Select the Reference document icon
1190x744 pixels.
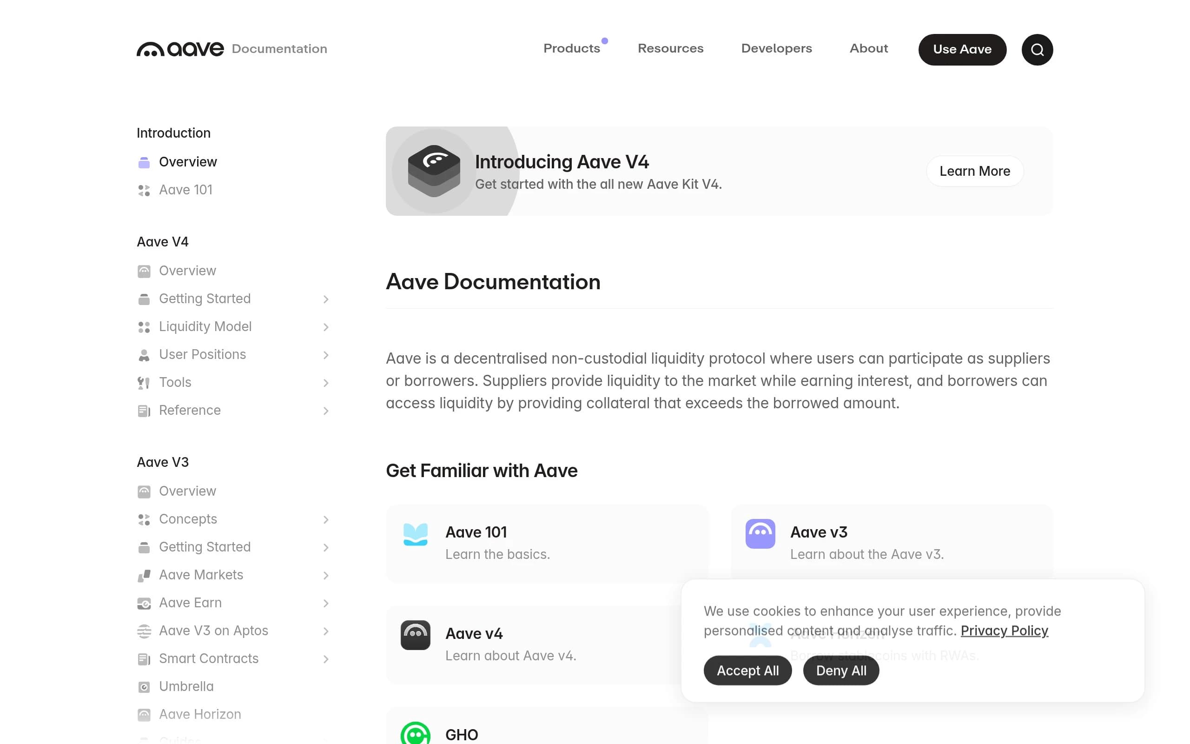(144, 411)
